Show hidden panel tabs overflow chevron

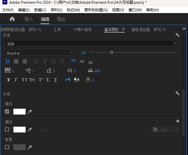point(184,29)
